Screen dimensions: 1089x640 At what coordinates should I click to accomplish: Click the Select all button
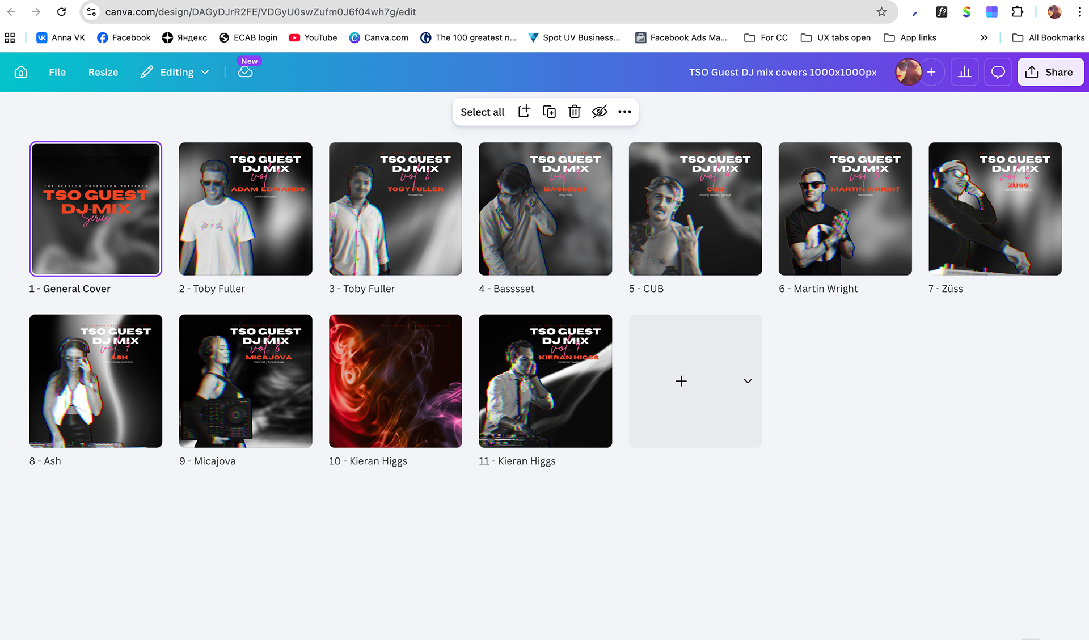pyautogui.click(x=482, y=112)
